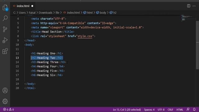Screen dimensions: 199x112
Task: Click the Split Editor Right icon
Action: tap(189, 6)
